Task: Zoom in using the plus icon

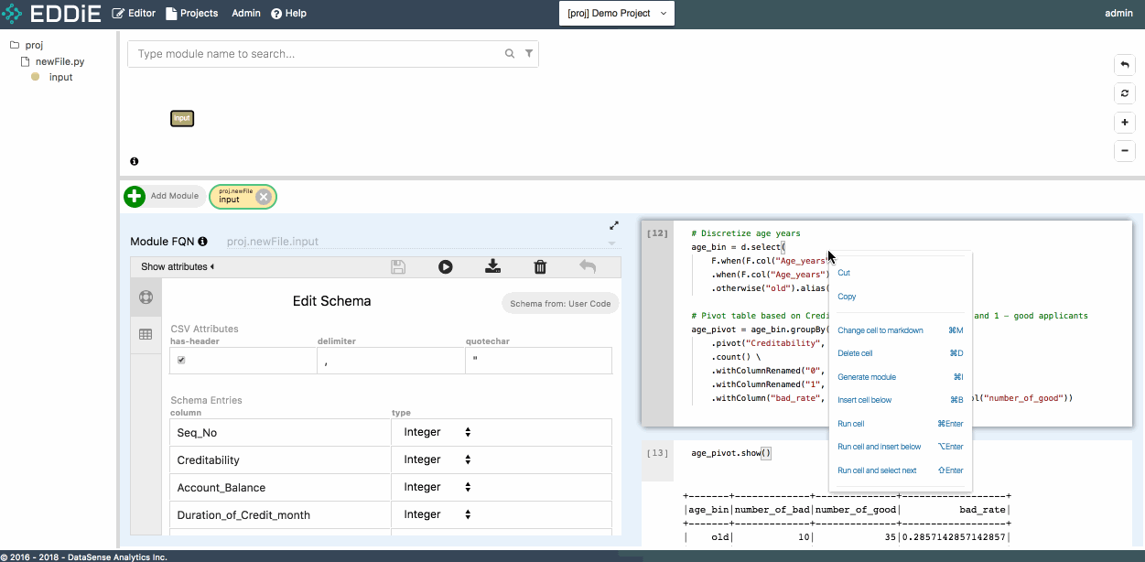Action: tap(1124, 122)
